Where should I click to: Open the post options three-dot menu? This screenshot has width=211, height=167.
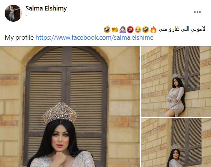pyautogui.click(x=197, y=12)
